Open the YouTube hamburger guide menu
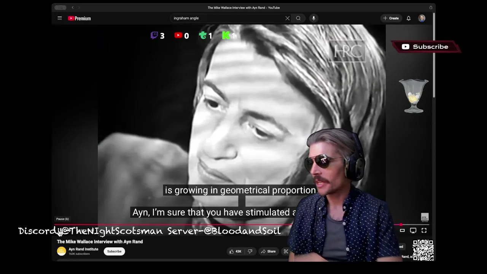Viewport: 487px width, 274px height. point(60,18)
